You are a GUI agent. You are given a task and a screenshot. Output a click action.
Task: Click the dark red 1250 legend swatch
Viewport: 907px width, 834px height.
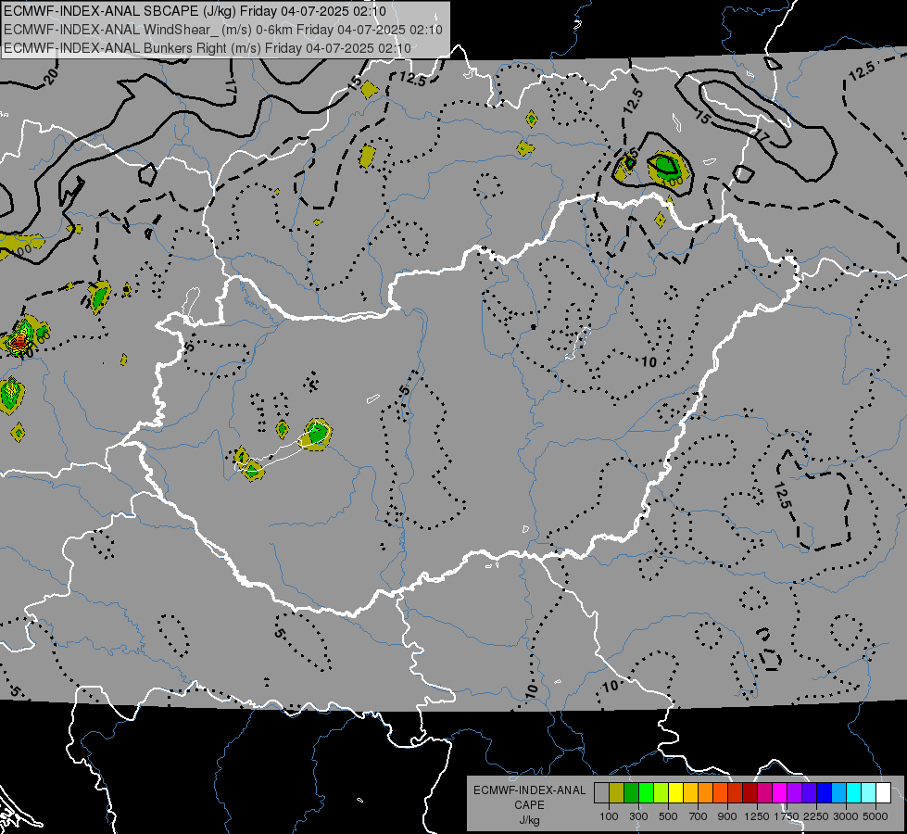750,792
